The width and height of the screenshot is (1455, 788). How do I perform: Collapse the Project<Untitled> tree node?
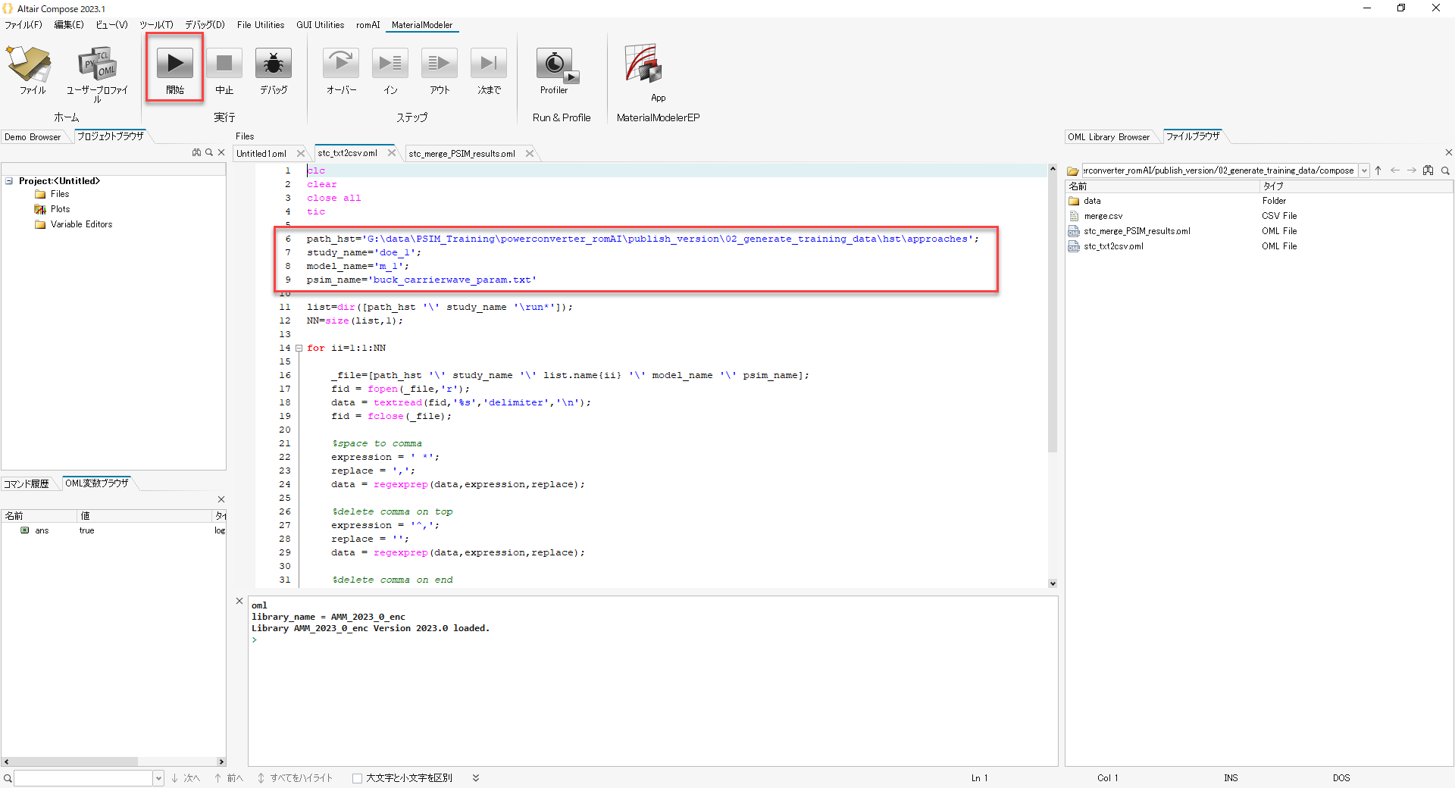(9, 181)
